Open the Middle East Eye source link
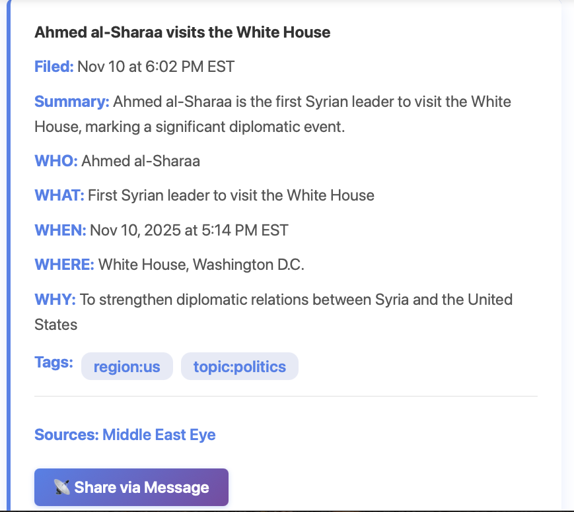Image resolution: width=574 pixels, height=512 pixels. pyautogui.click(x=159, y=434)
